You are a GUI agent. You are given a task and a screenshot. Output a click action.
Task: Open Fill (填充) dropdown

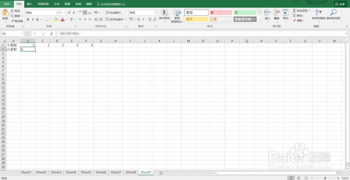point(299,16)
